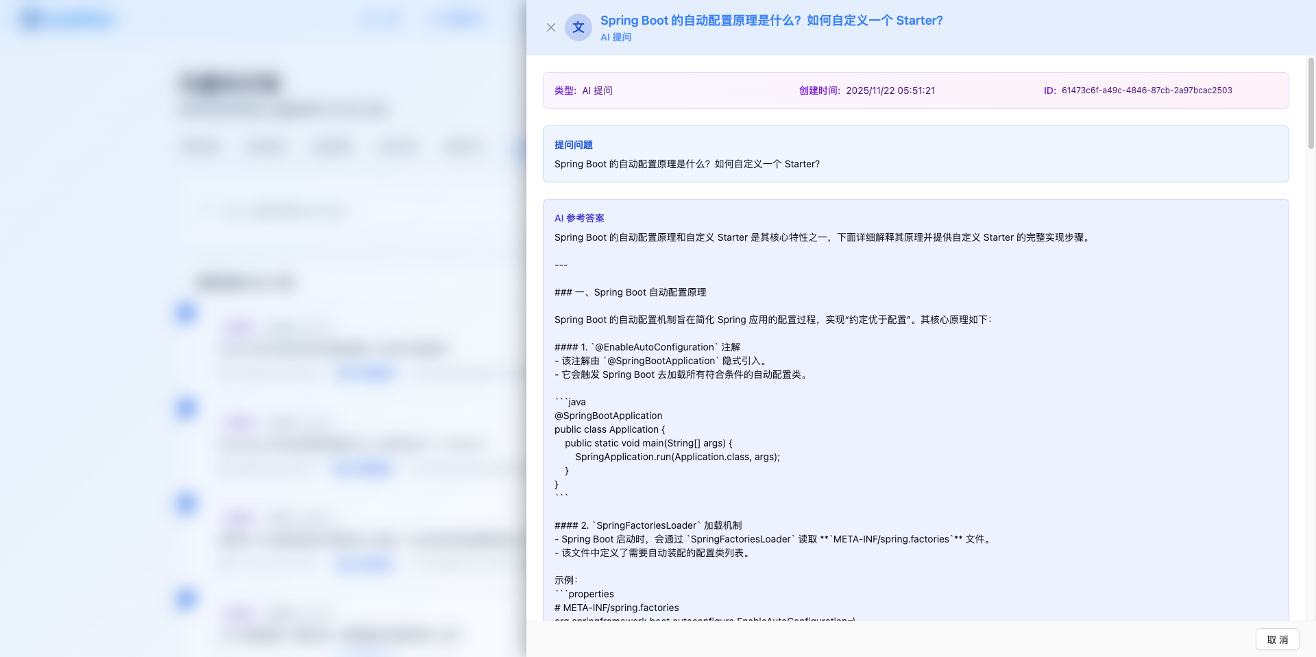
Task: Click the blue 'AI 提问' pill on the second list entry
Action: click(x=363, y=468)
